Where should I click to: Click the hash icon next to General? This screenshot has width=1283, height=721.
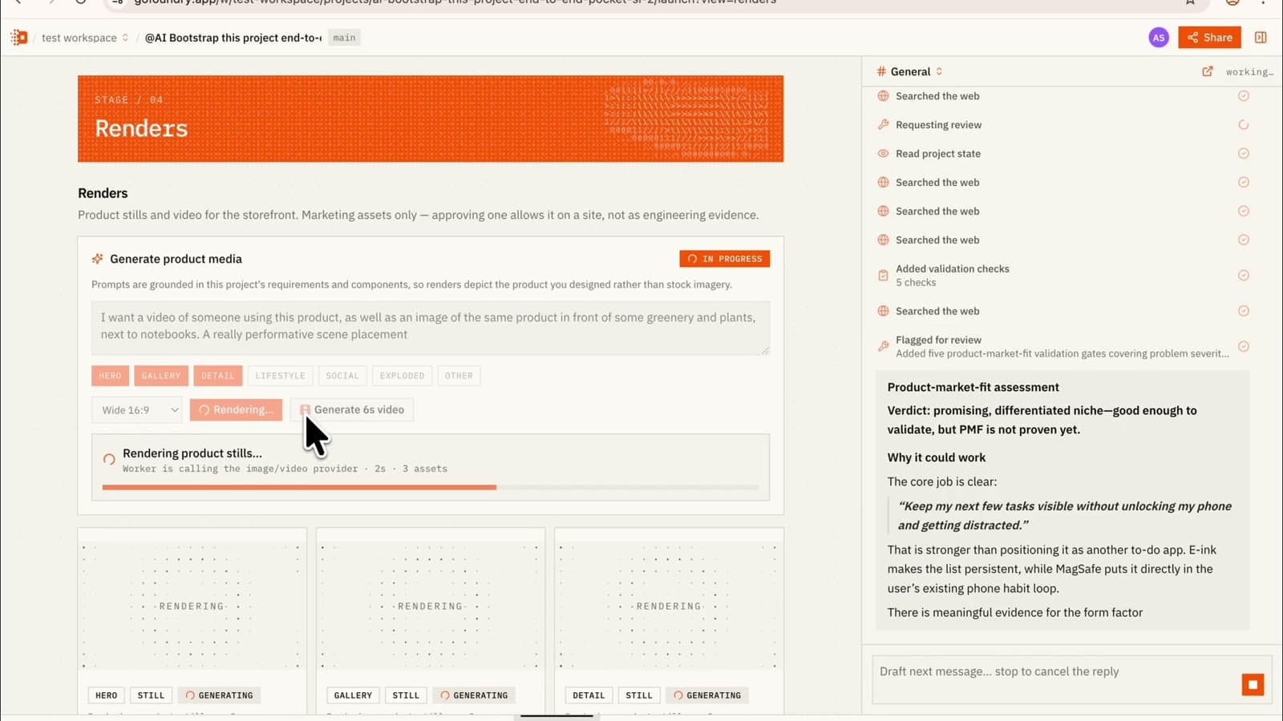click(x=881, y=71)
